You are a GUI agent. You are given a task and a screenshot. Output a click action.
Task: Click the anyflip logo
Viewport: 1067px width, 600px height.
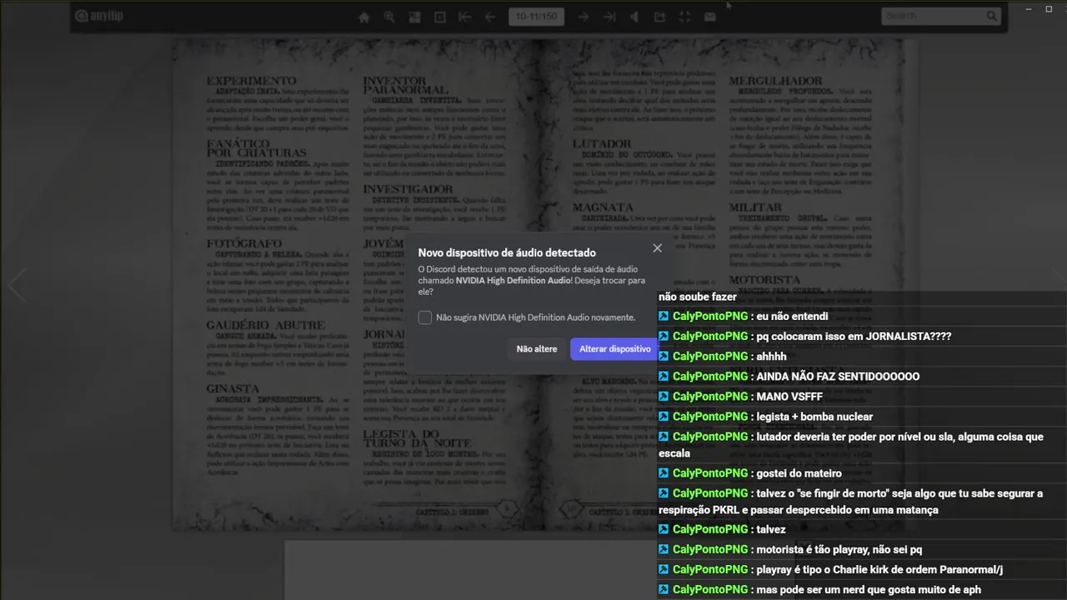coord(98,16)
